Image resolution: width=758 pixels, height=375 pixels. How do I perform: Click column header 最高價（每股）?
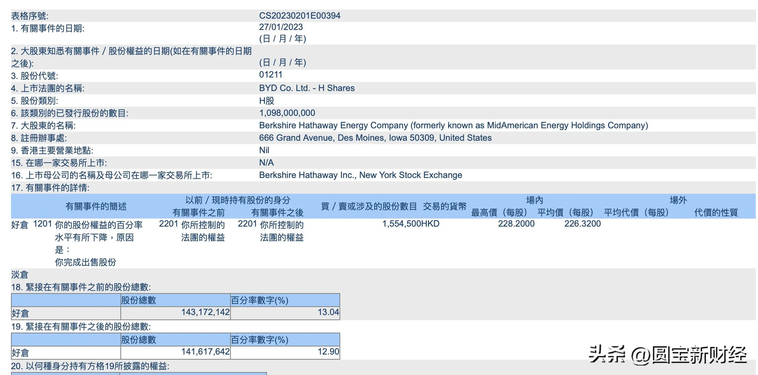tap(499, 212)
